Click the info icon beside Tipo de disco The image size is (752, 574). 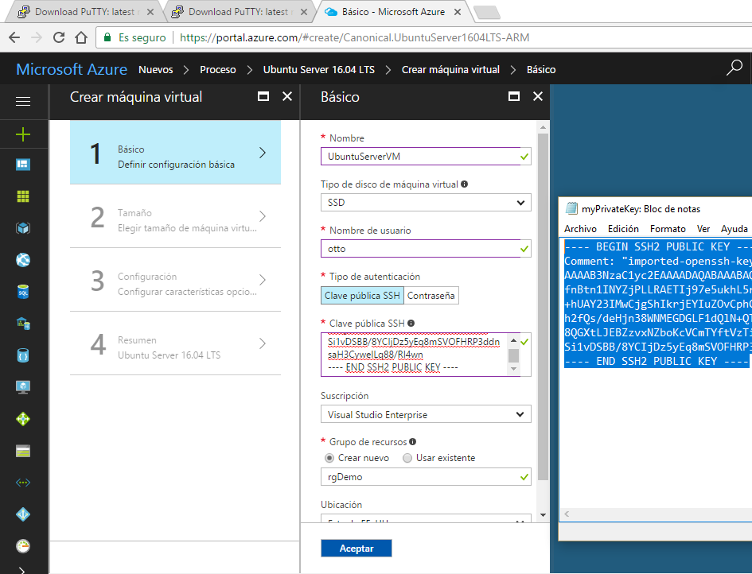[464, 184]
